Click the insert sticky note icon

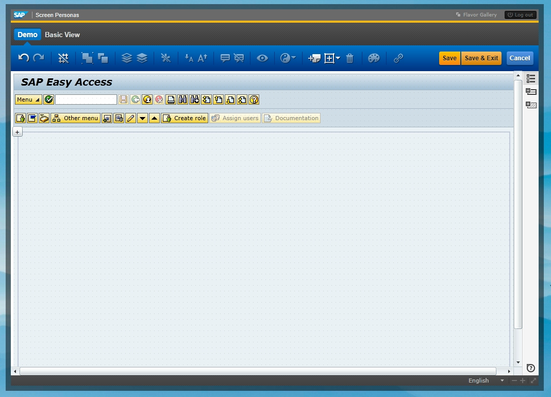pyautogui.click(x=314, y=58)
